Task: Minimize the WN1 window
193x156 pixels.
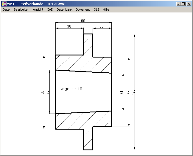Action: pos(178,4)
